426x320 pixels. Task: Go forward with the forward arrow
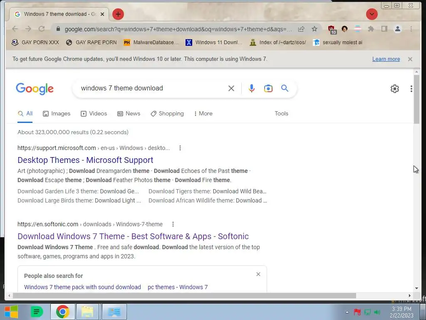28,29
